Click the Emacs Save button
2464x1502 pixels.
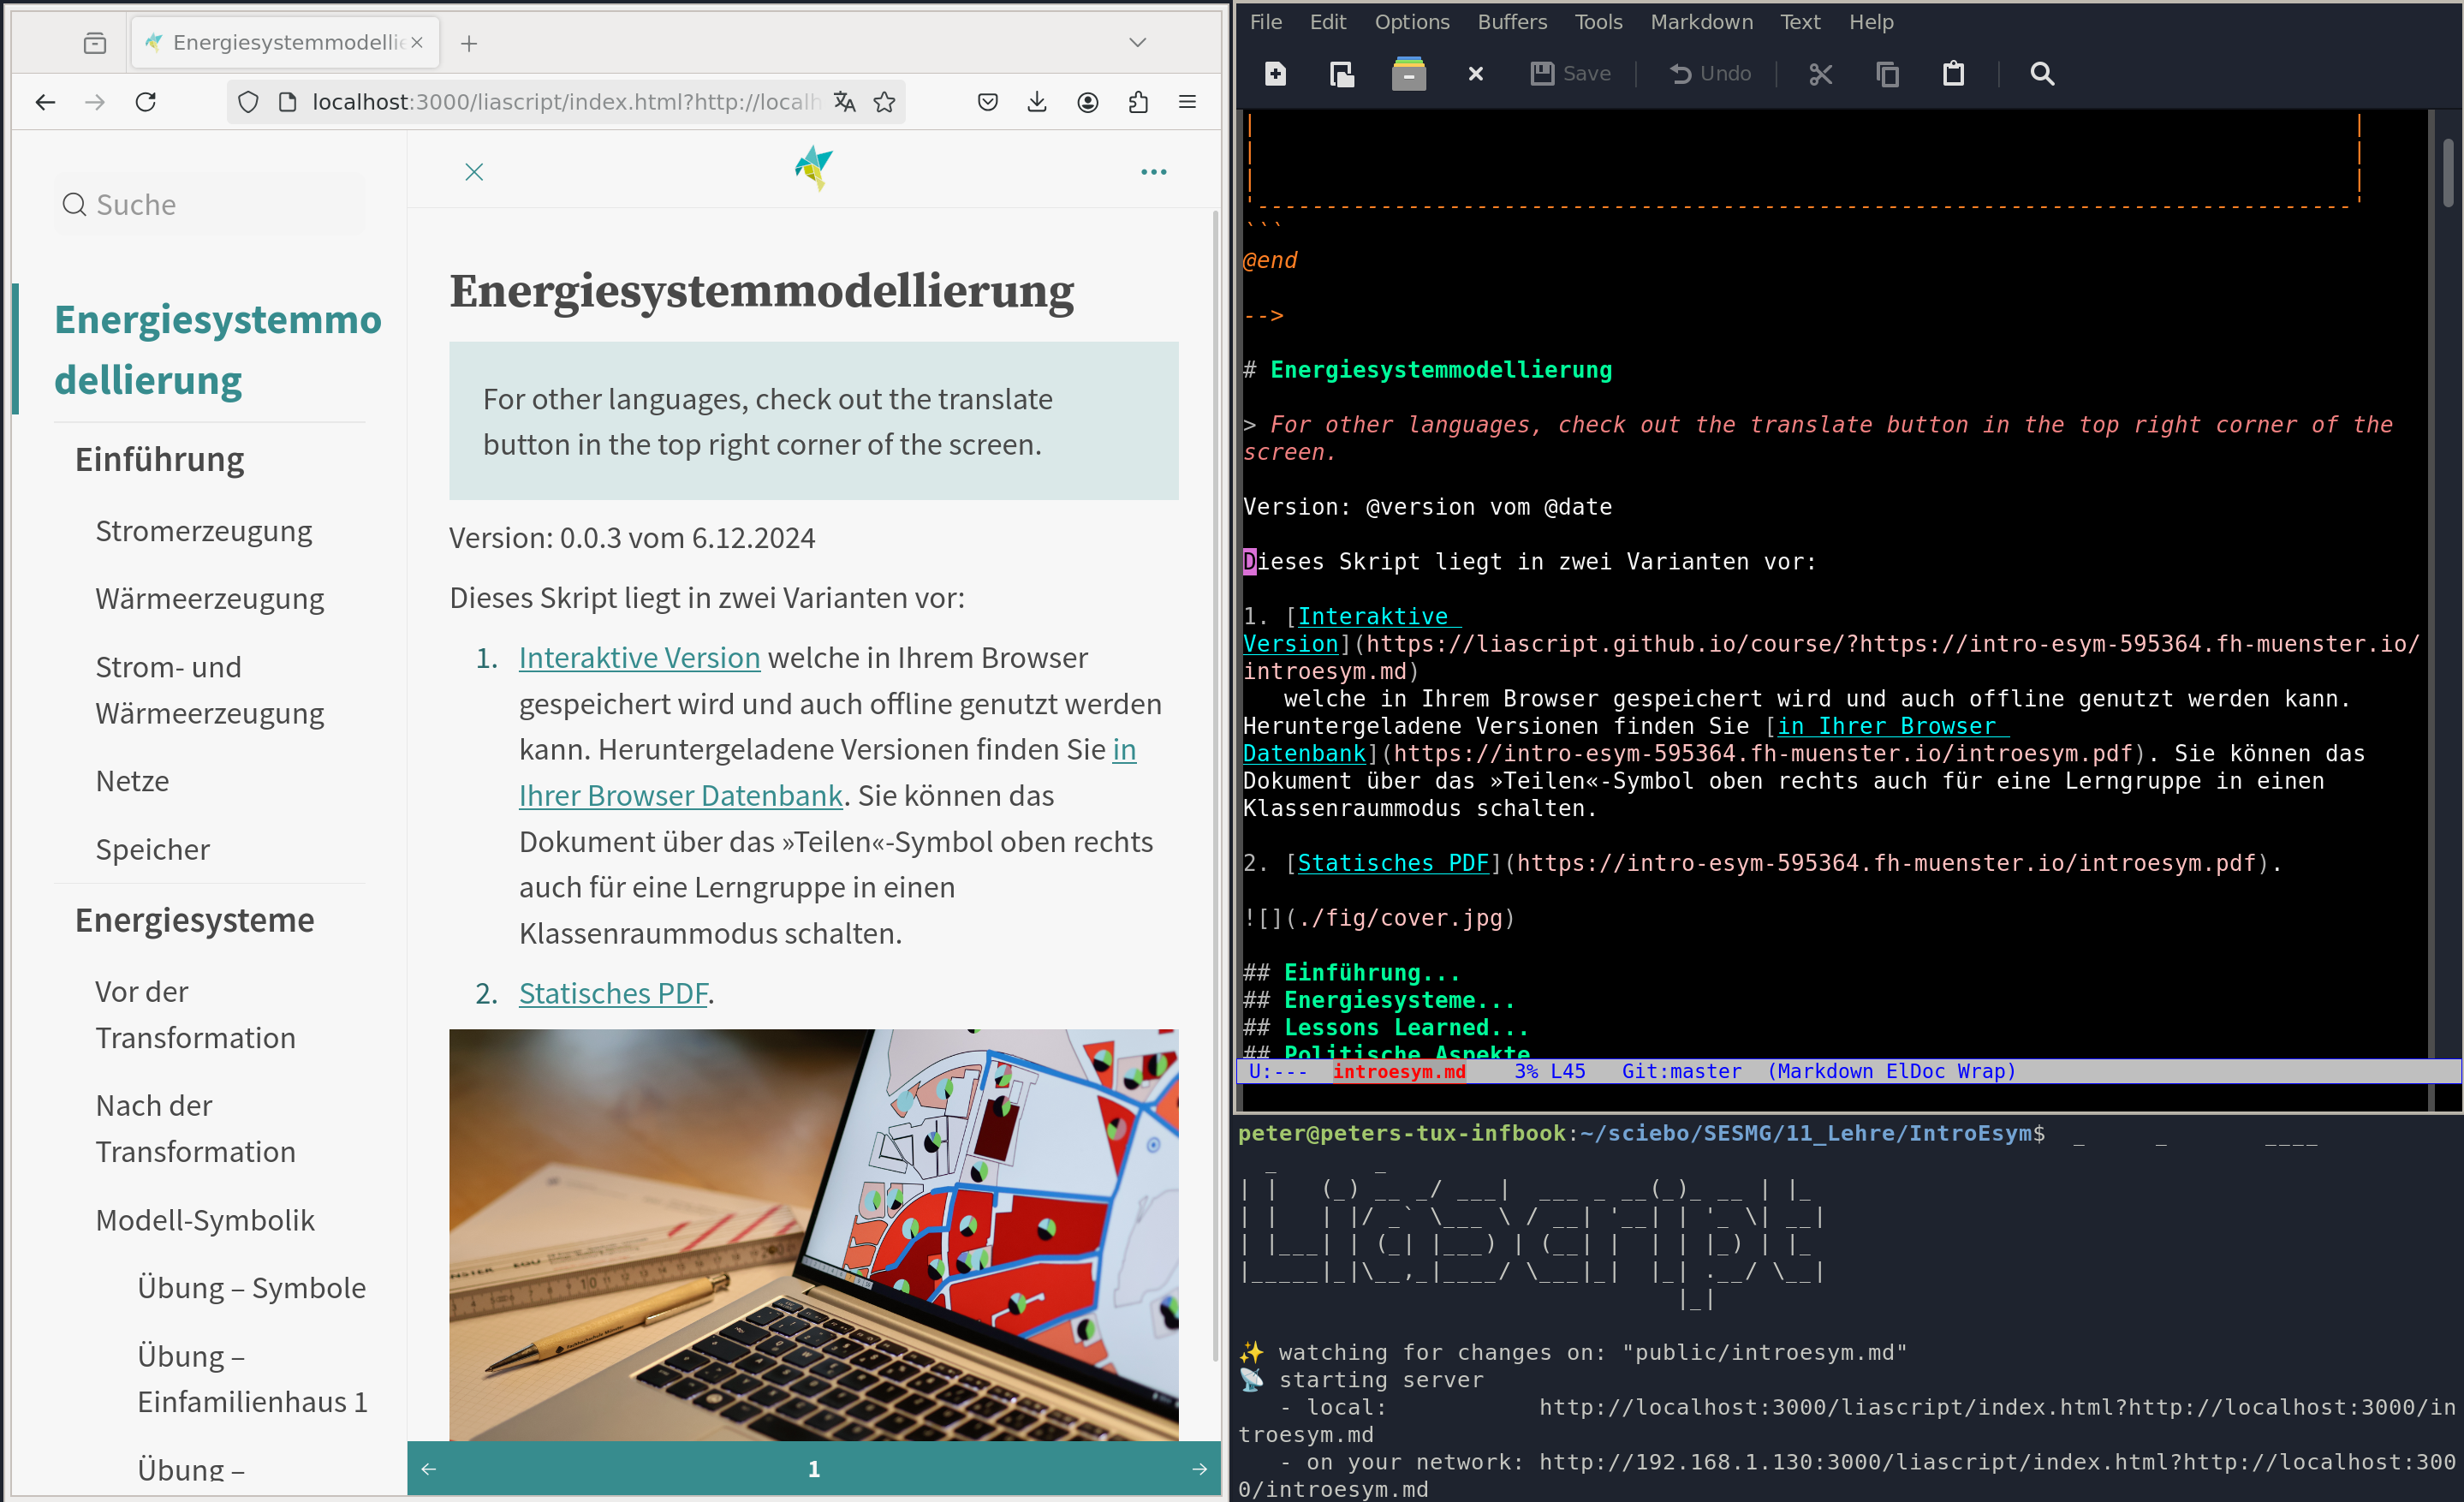click(x=1570, y=73)
